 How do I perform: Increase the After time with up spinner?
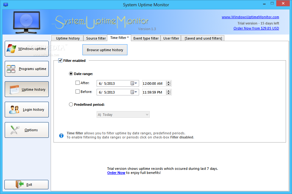pyautogui.click(x=169, y=82)
